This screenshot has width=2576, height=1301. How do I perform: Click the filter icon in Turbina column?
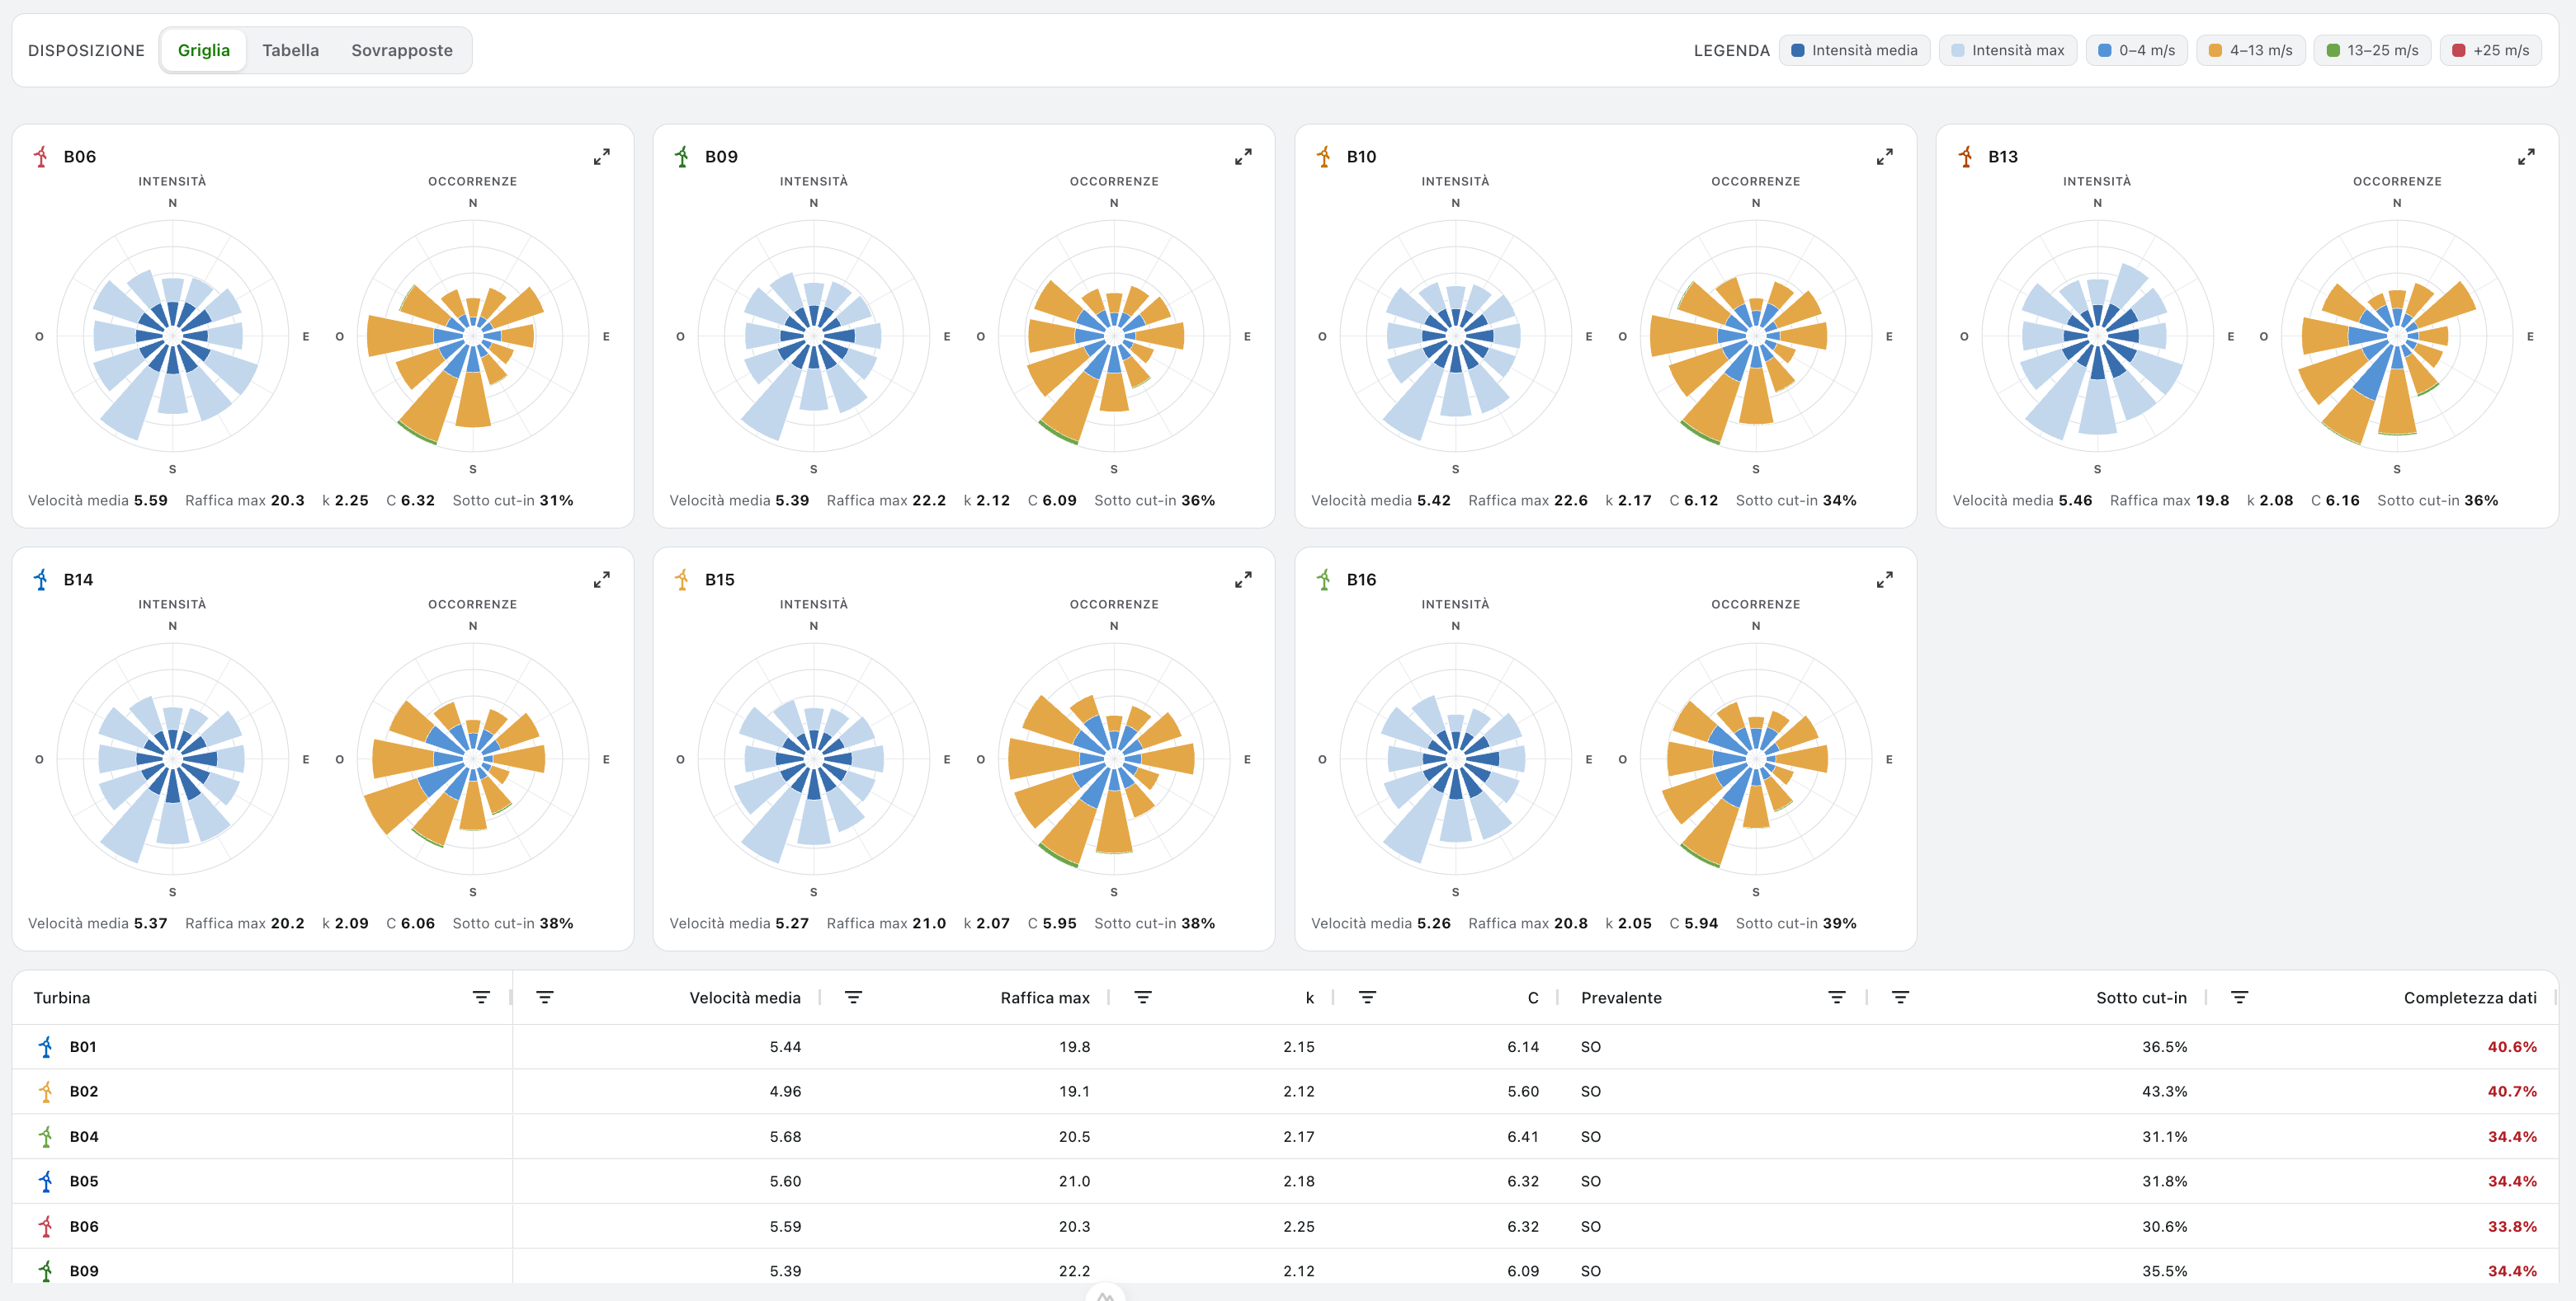(481, 998)
